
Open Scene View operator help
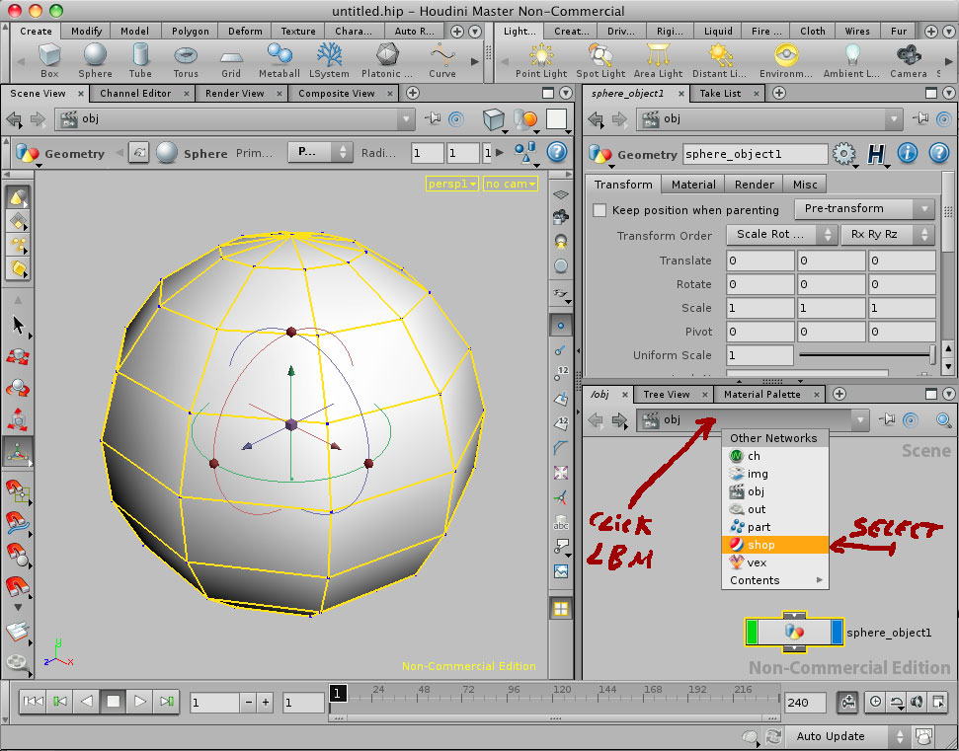pos(557,152)
